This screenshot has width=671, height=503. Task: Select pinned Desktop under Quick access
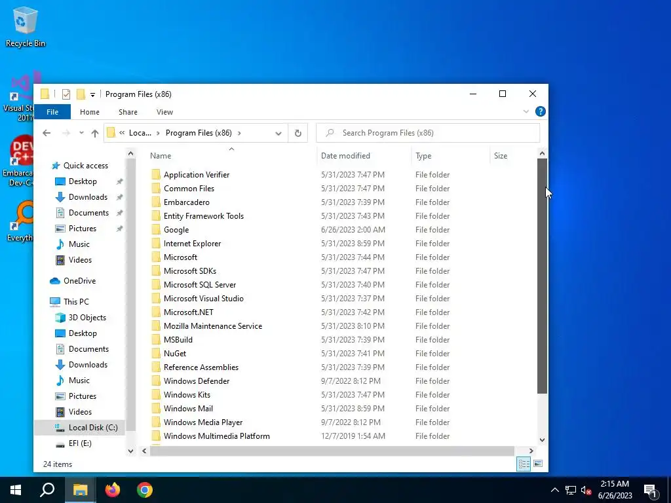83,181
